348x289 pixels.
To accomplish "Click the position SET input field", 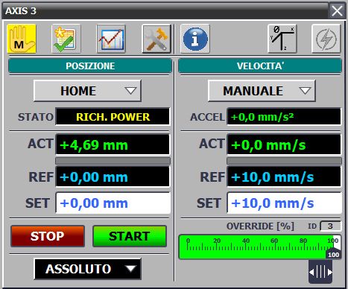I will coord(113,203).
